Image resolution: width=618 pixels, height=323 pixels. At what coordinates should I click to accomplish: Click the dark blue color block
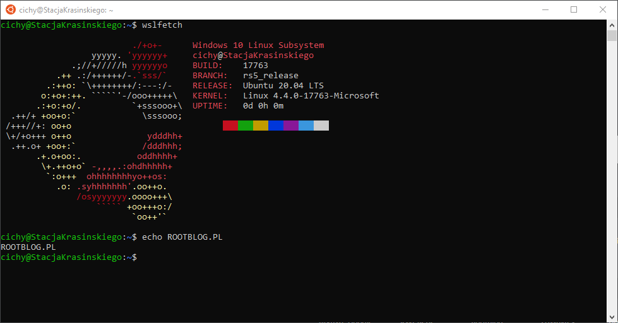(x=276, y=126)
